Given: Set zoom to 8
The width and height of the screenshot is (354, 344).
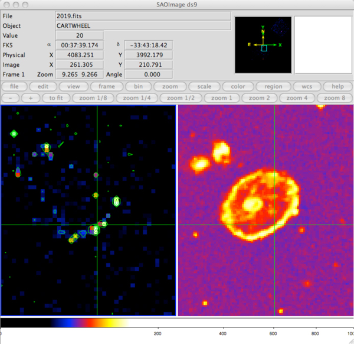Looking at the screenshot, I should click(335, 98).
